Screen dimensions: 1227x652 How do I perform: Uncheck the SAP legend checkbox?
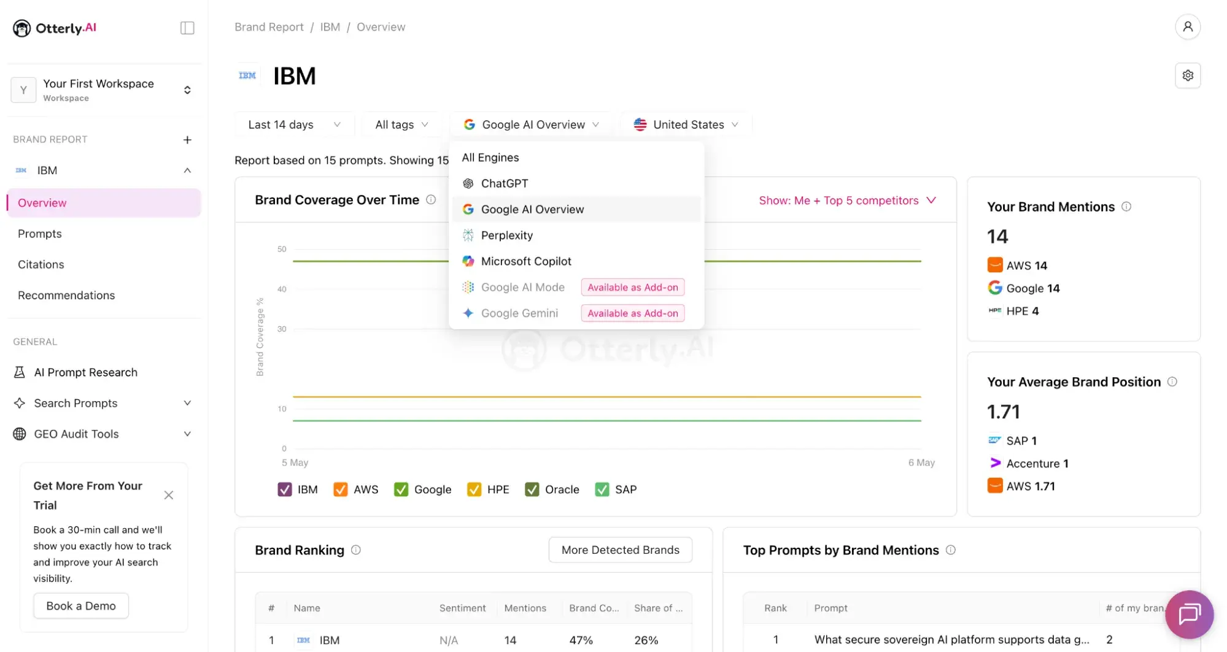pos(602,489)
